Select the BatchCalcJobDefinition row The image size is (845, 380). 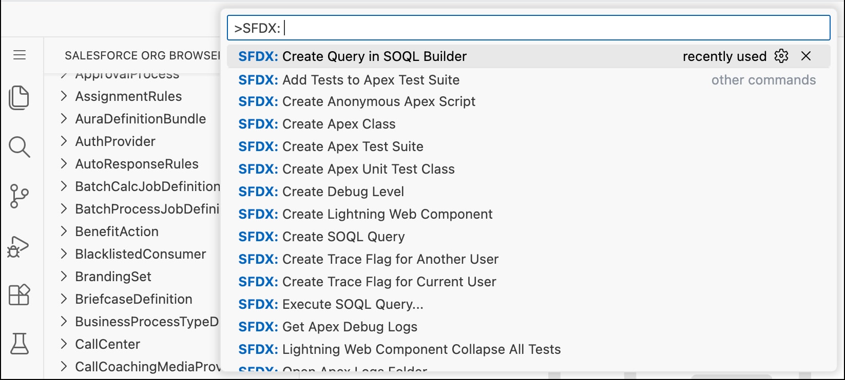click(x=132, y=186)
